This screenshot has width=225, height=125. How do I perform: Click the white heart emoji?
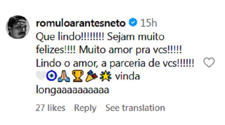(x=41, y=75)
